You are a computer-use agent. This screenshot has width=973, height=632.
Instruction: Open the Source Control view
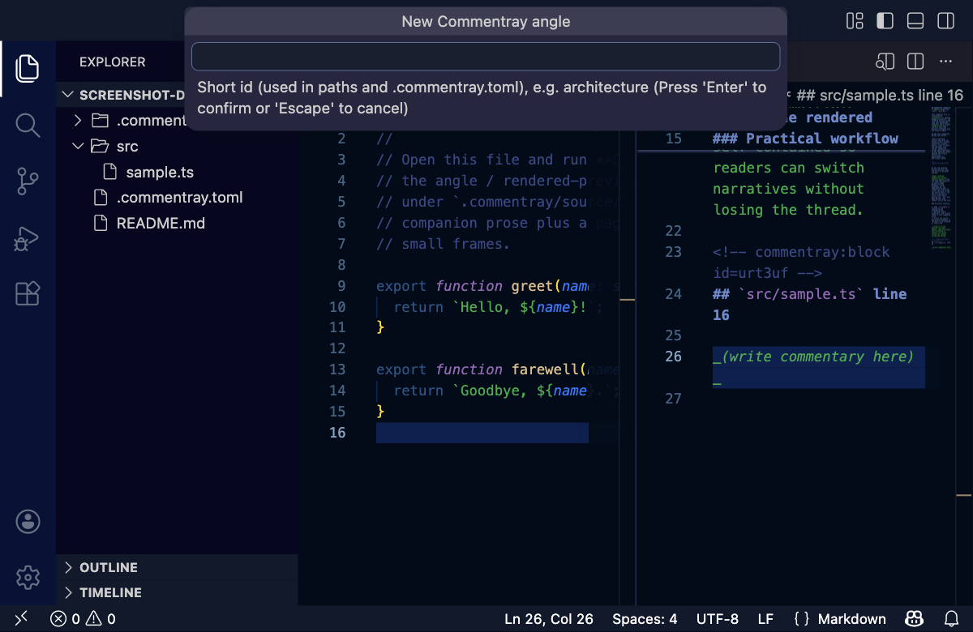(x=28, y=181)
